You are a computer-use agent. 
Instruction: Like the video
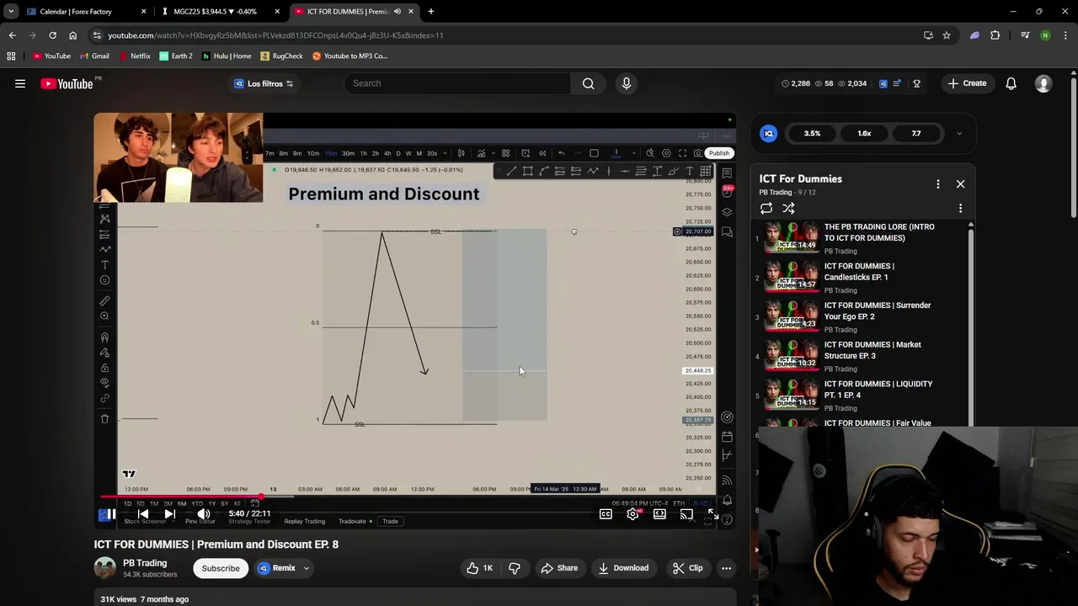point(480,568)
